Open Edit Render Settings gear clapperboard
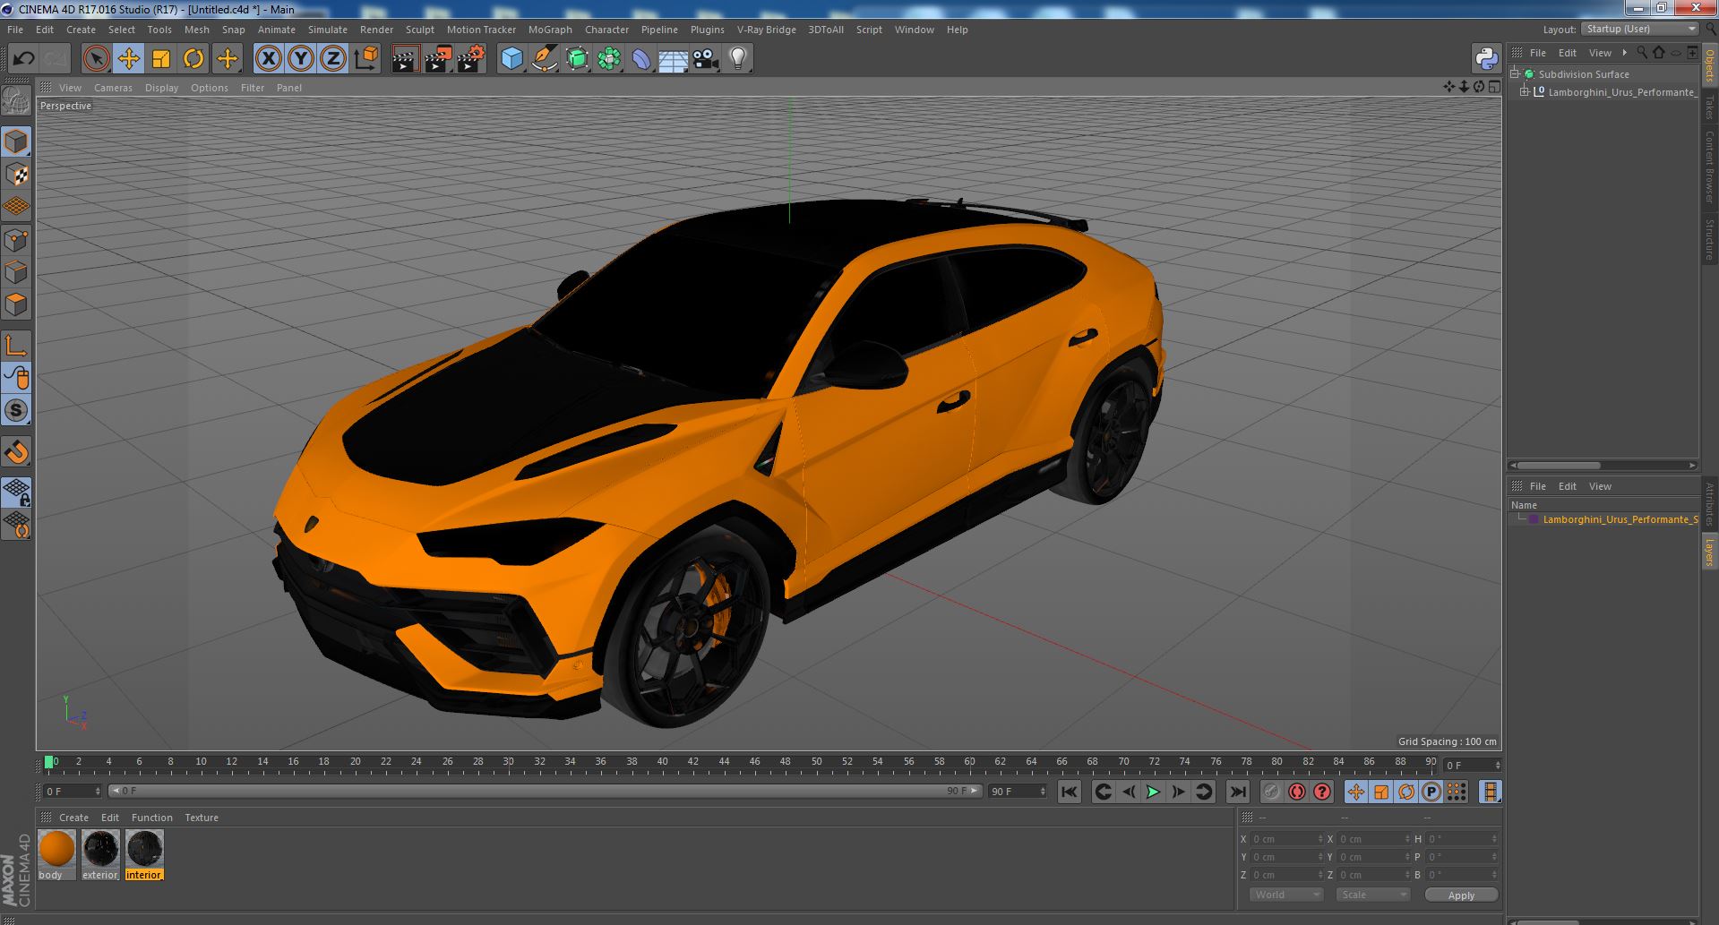Viewport: 1719px width, 925px height. [470, 59]
